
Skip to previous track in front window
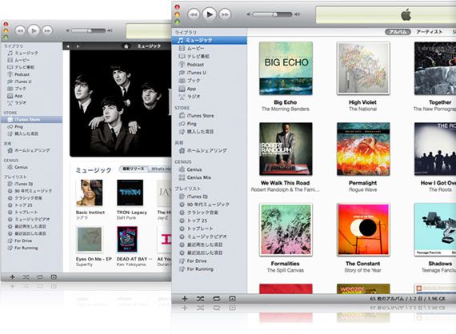click(194, 14)
